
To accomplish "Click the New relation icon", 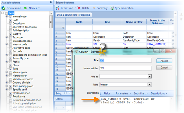I will [3, 8].
